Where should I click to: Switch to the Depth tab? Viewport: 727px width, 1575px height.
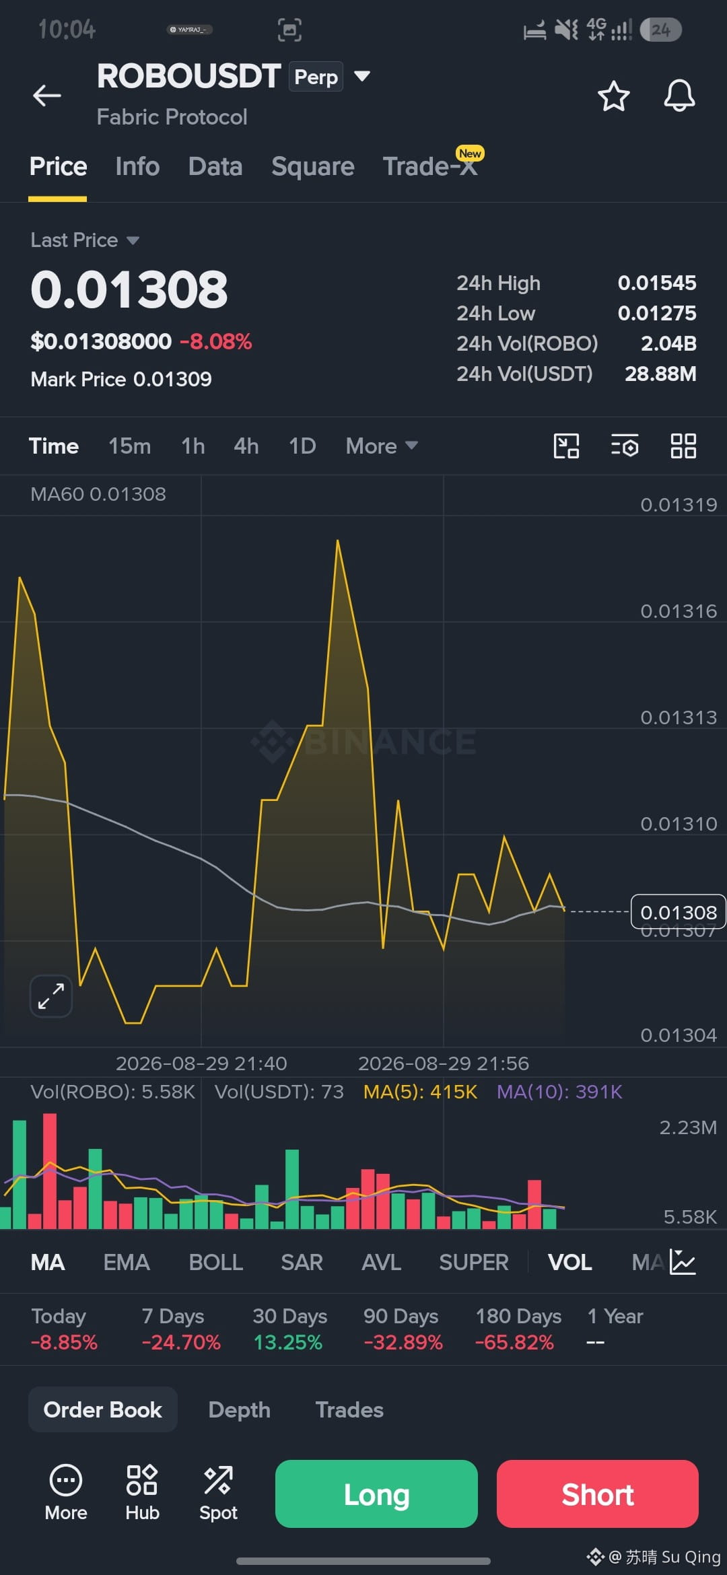pos(239,1409)
